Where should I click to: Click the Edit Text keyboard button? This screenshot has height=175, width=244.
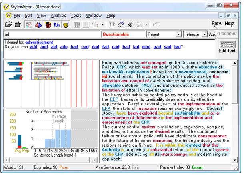[x=227, y=47]
